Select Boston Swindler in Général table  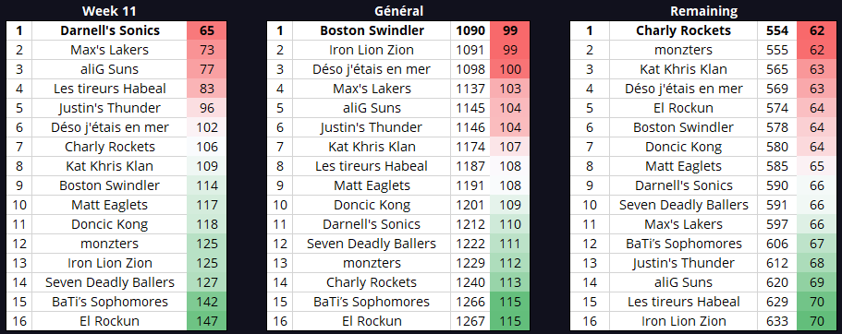(x=372, y=30)
